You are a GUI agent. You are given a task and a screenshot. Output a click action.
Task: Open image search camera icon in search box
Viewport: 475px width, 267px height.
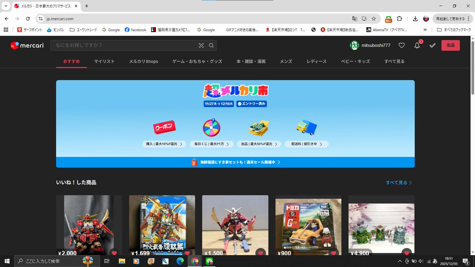(x=201, y=45)
